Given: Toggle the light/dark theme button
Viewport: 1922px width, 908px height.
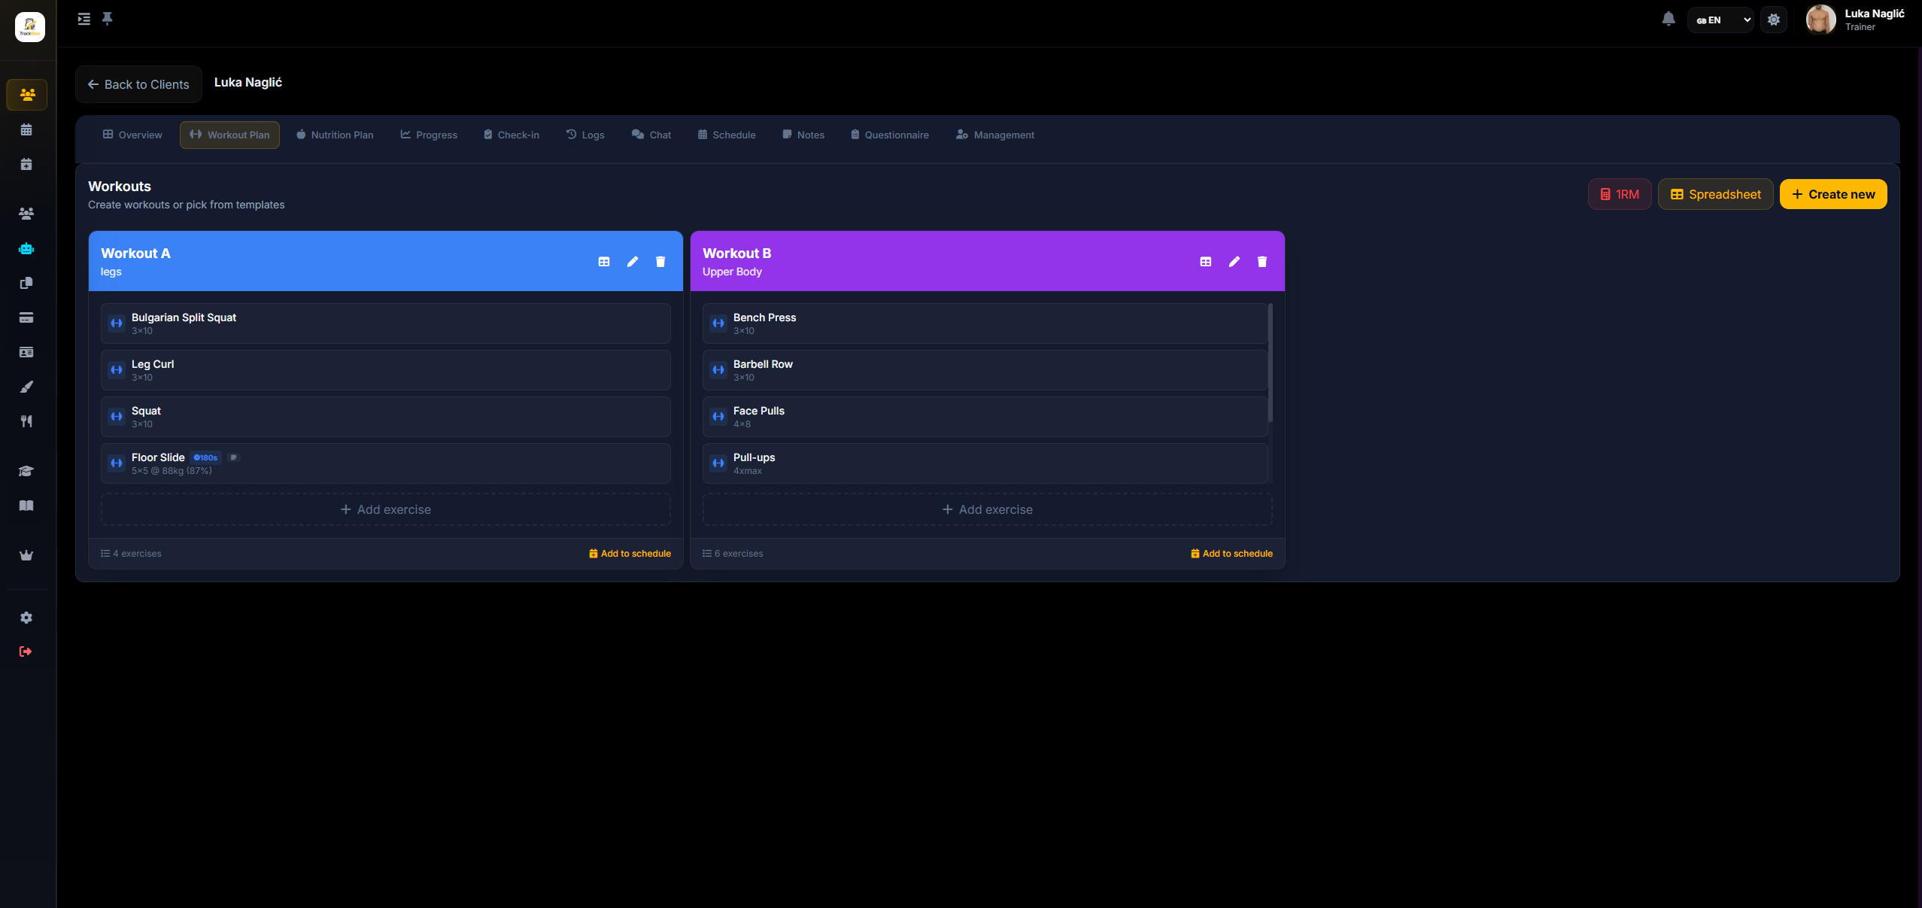Looking at the screenshot, I should [1774, 20].
